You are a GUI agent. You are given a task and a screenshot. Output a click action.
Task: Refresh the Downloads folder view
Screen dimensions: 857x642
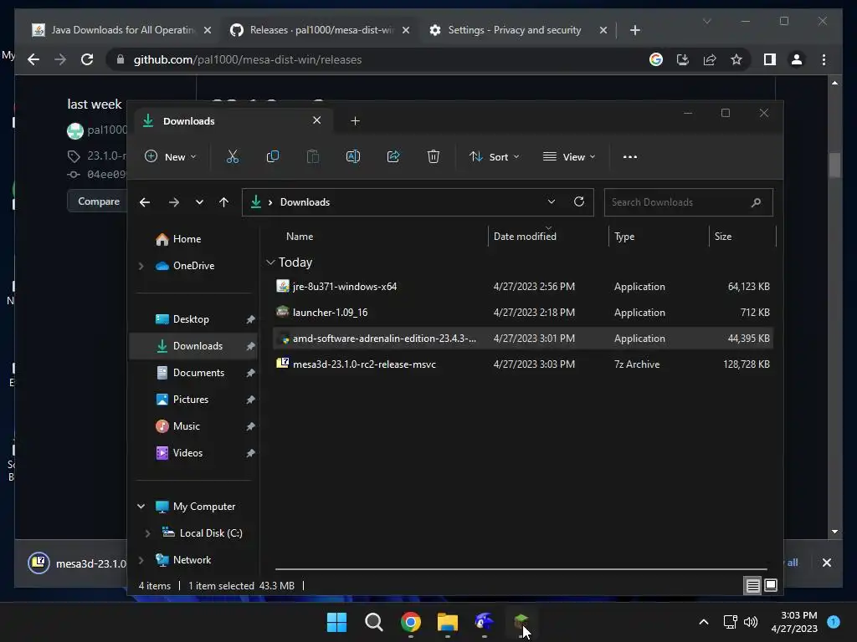pos(579,202)
